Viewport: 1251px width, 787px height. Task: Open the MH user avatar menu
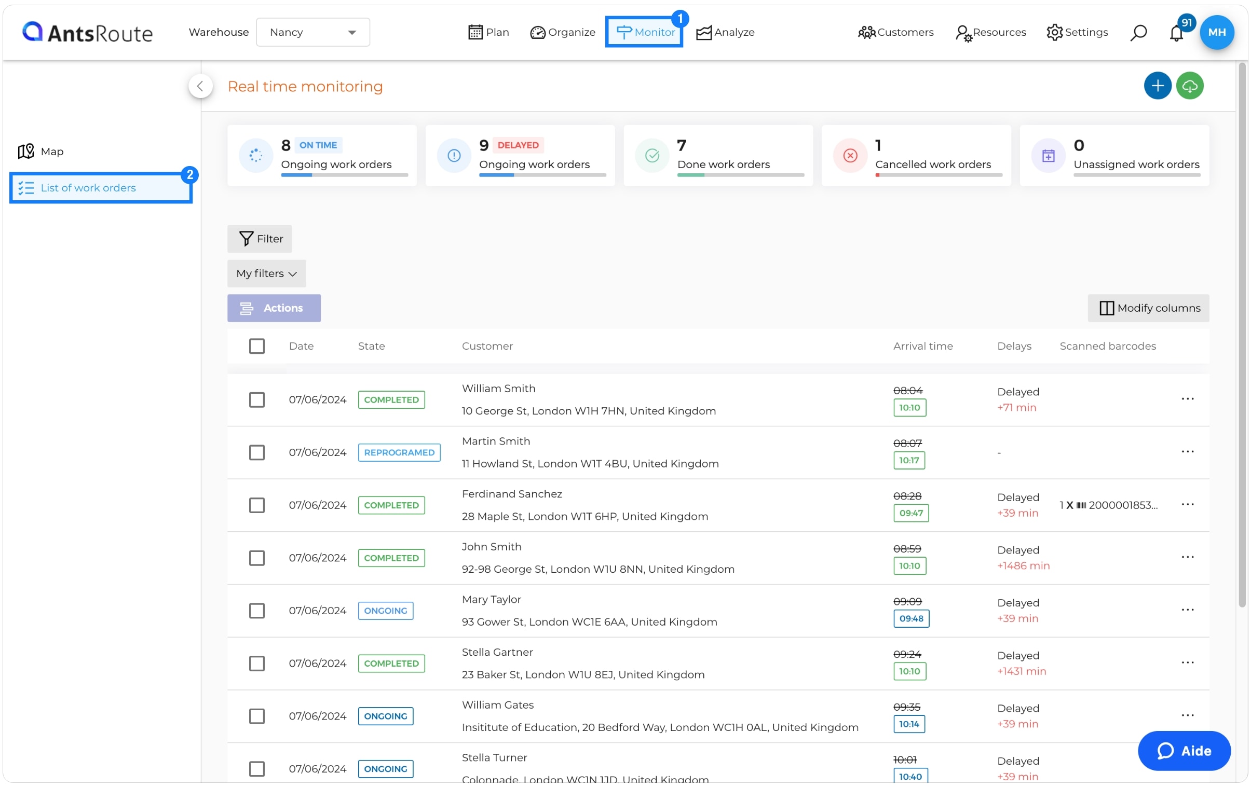point(1216,32)
